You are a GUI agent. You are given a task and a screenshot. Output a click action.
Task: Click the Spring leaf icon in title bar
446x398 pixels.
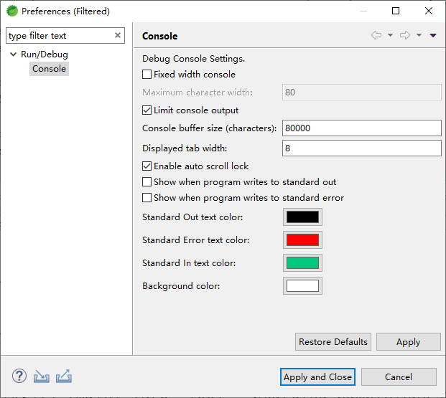[12, 11]
